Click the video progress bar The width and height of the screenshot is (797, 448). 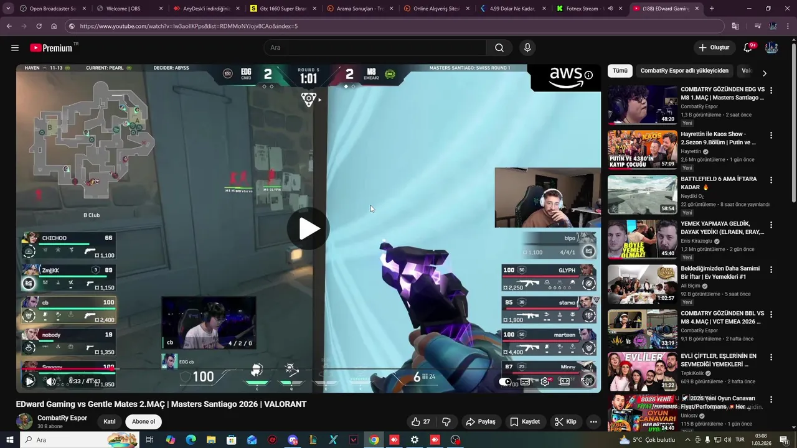coord(308,370)
